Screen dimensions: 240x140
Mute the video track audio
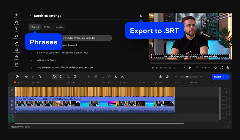(x=12, y=105)
